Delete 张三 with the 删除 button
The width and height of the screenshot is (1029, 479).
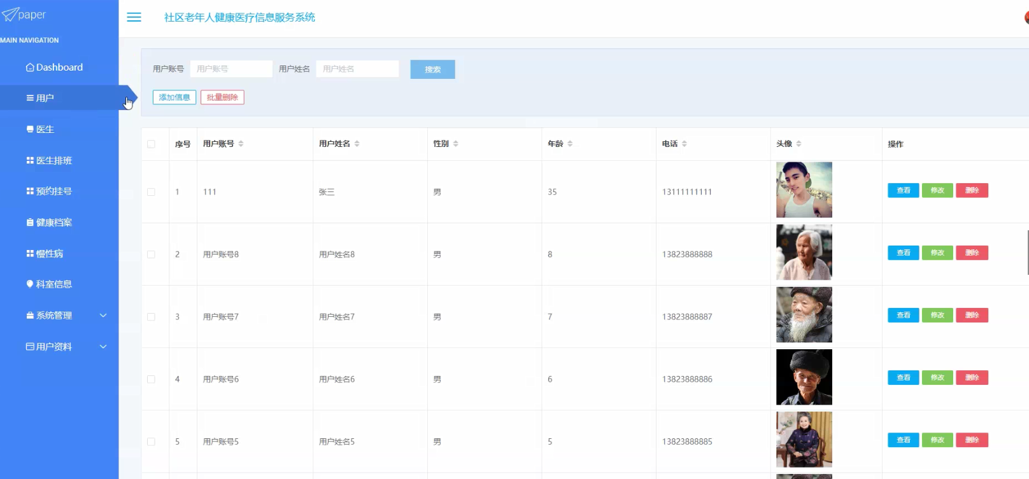pyautogui.click(x=972, y=190)
